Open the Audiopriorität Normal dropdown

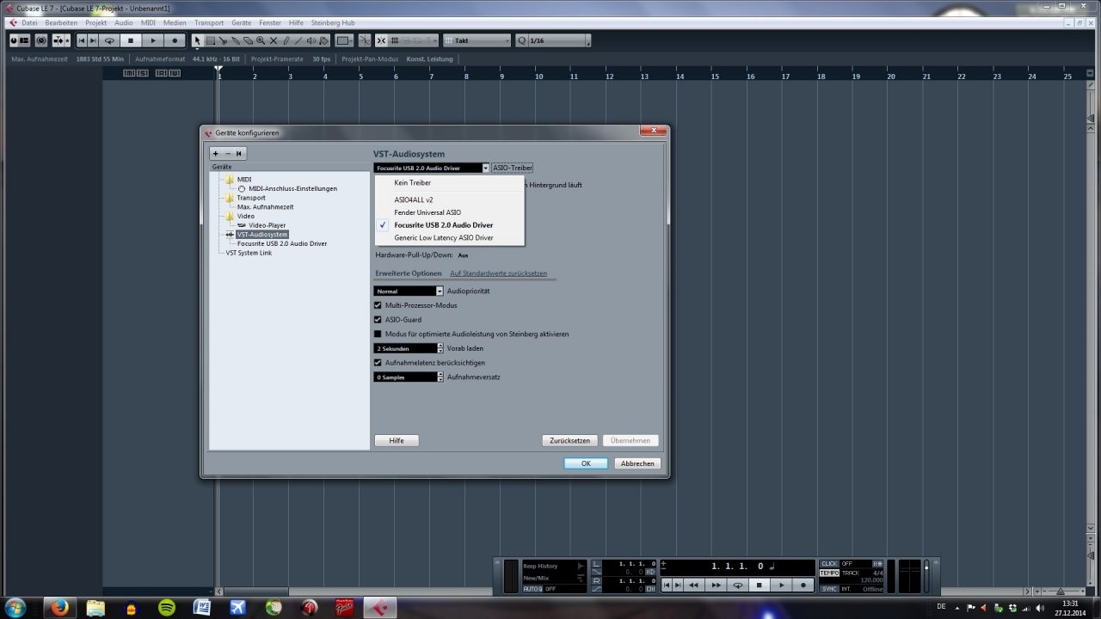point(409,291)
